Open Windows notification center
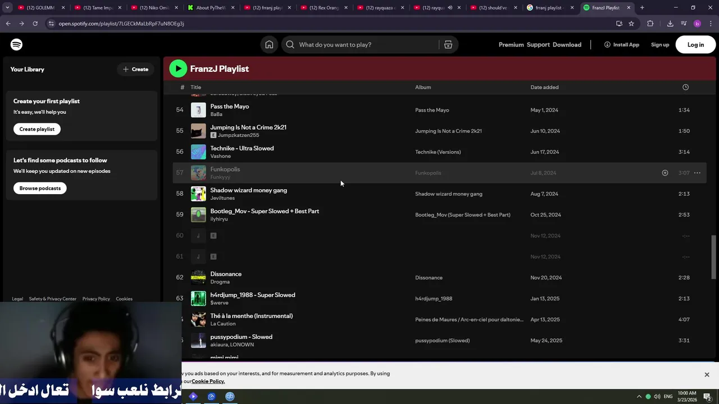The width and height of the screenshot is (719, 404). tap(707, 396)
